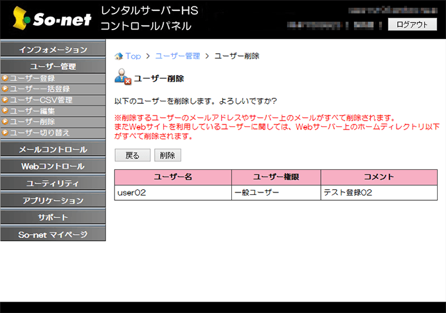Click the orange bullet beside ユーザー切り替え

(x=5, y=133)
